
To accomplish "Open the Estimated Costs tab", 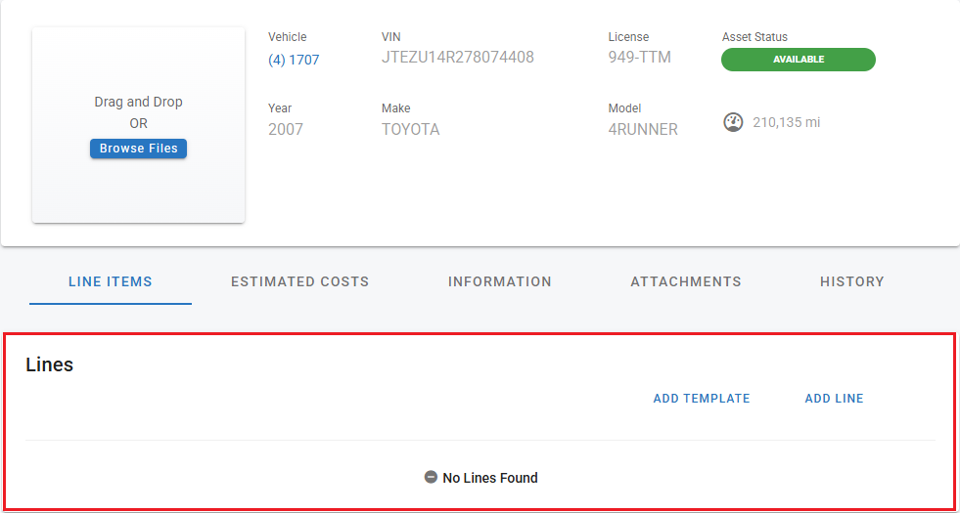I will pyautogui.click(x=299, y=281).
